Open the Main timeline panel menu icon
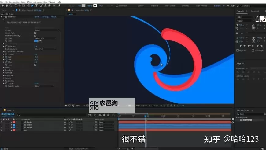Screen dimensions: 266x150 [x=13, y=110]
